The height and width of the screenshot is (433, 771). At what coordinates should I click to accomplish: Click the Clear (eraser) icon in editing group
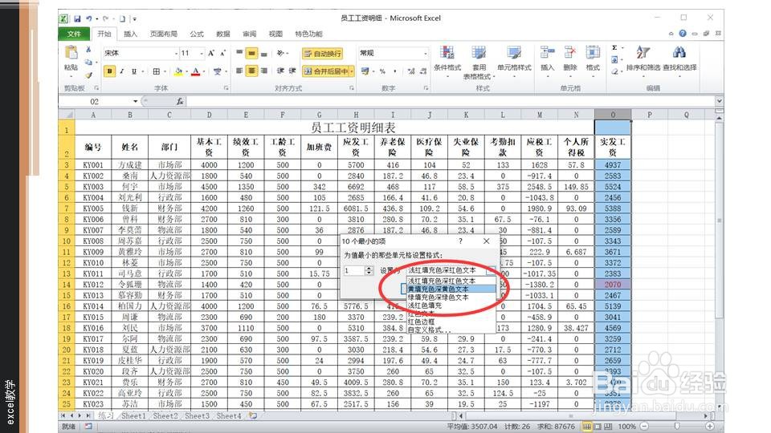(614, 71)
